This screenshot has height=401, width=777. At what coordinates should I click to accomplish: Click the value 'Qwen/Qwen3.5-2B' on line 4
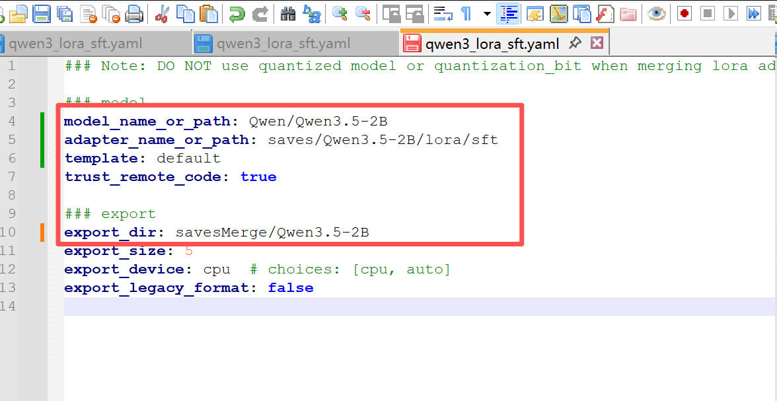tap(318, 122)
